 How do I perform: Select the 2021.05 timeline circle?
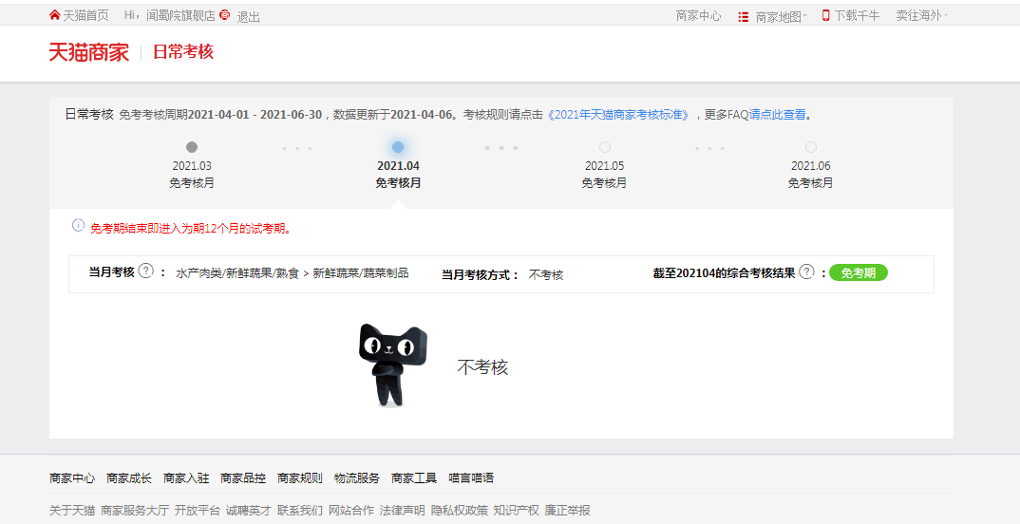(x=604, y=147)
